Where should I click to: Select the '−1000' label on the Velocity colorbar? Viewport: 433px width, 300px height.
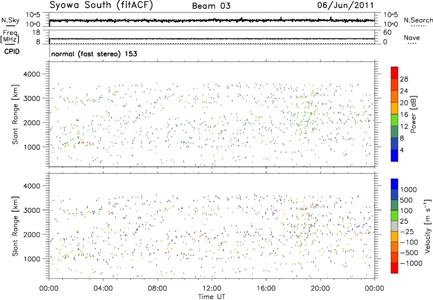[411, 263]
